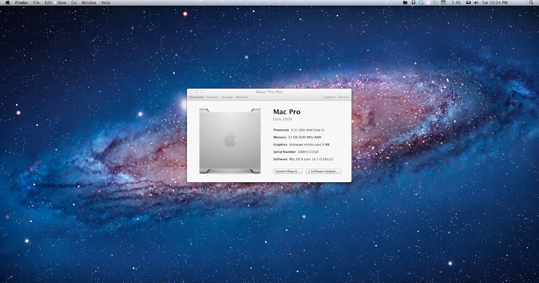Open the Support link
539x283 pixels.
pyautogui.click(x=330, y=97)
